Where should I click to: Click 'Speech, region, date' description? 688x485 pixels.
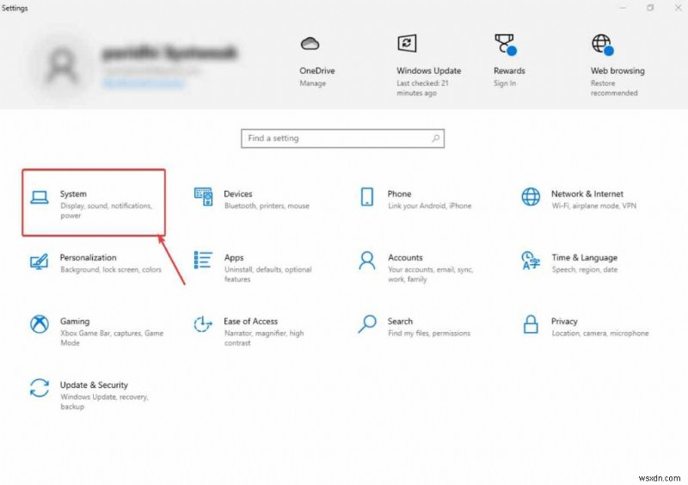coord(585,269)
